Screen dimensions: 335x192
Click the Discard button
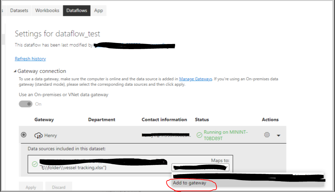click(59, 187)
